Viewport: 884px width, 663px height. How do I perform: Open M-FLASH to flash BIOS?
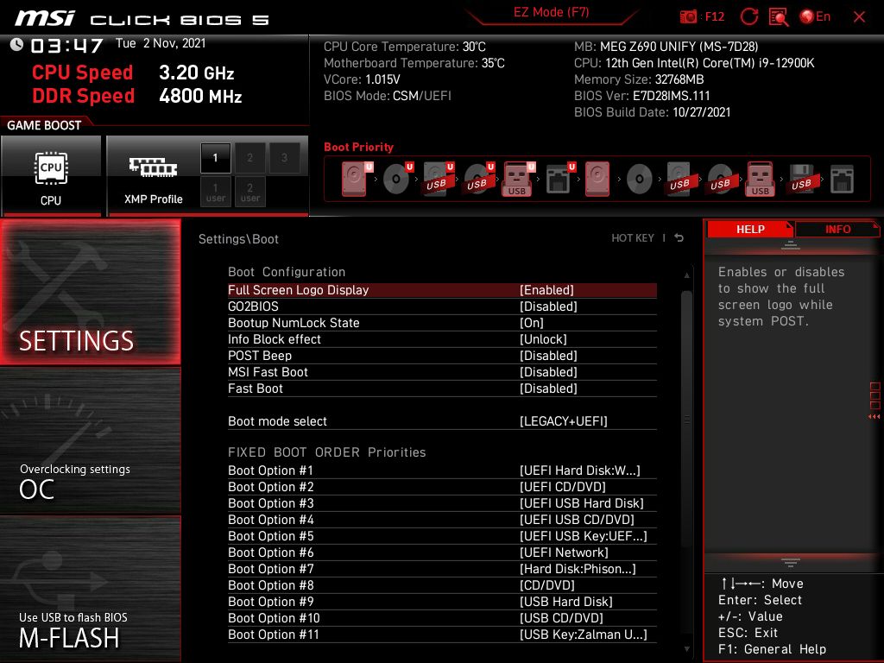pos(90,589)
